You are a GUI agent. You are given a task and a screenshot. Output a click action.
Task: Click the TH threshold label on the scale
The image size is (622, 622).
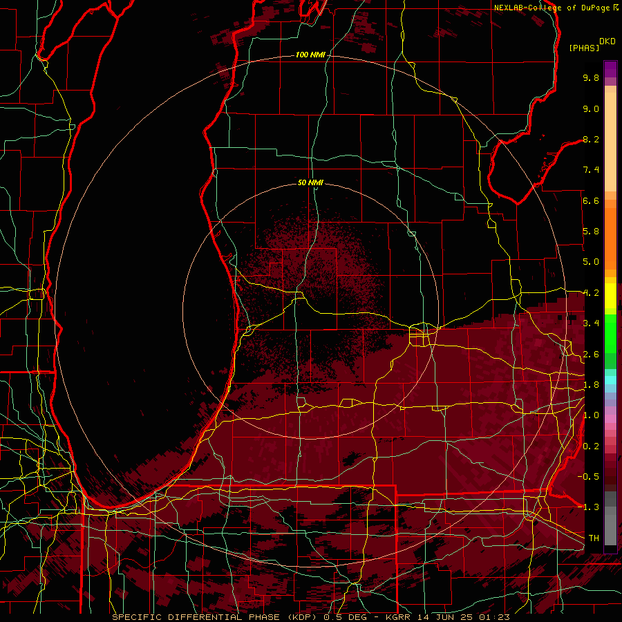pyautogui.click(x=594, y=538)
